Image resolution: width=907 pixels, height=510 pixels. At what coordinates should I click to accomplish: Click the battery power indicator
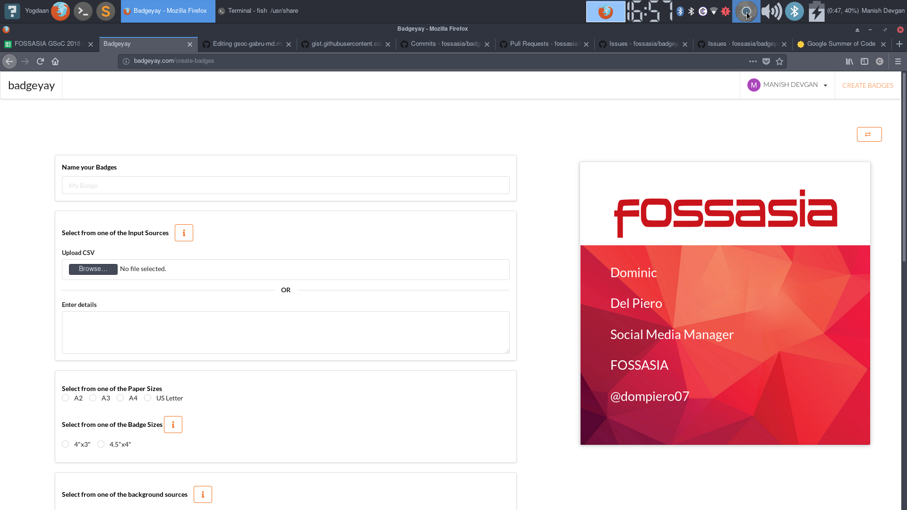tap(816, 11)
